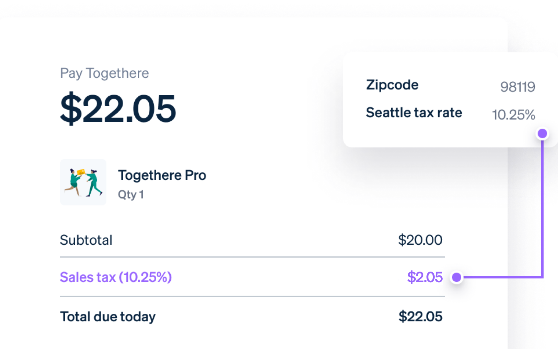The height and width of the screenshot is (349, 558).
Task: Click the purple dot under tax rate
Action: coord(542,134)
